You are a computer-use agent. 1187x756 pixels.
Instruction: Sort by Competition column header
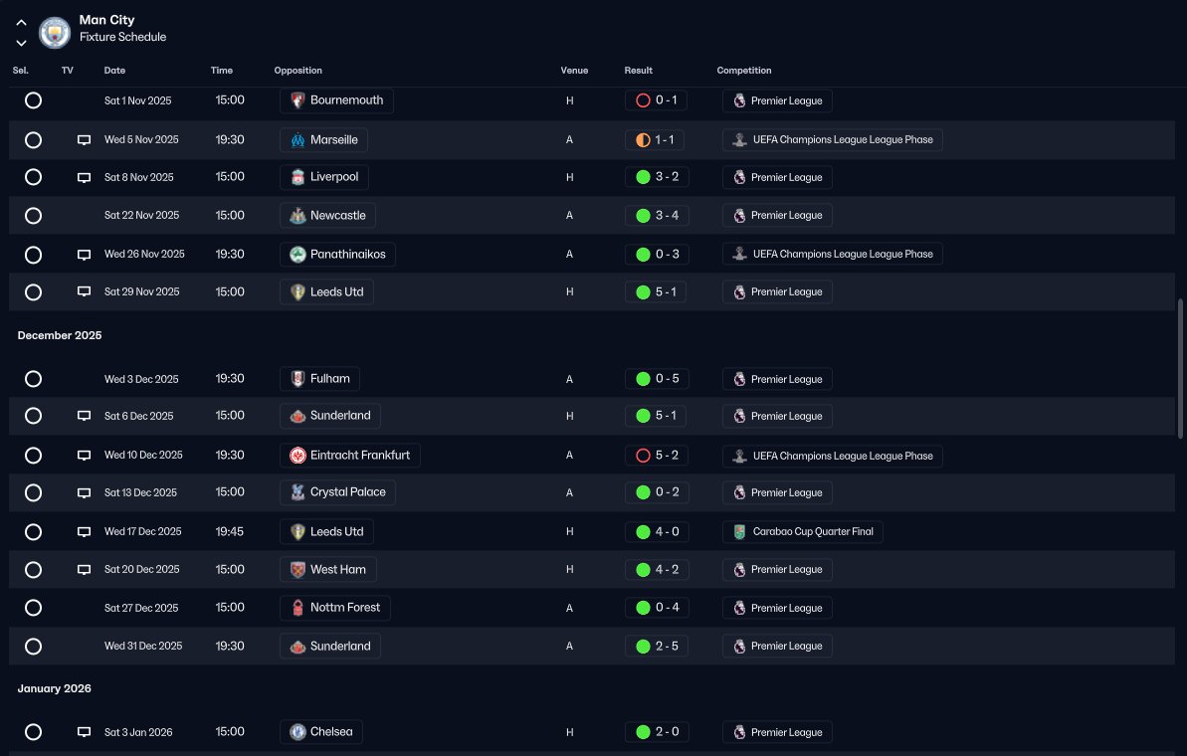(744, 71)
